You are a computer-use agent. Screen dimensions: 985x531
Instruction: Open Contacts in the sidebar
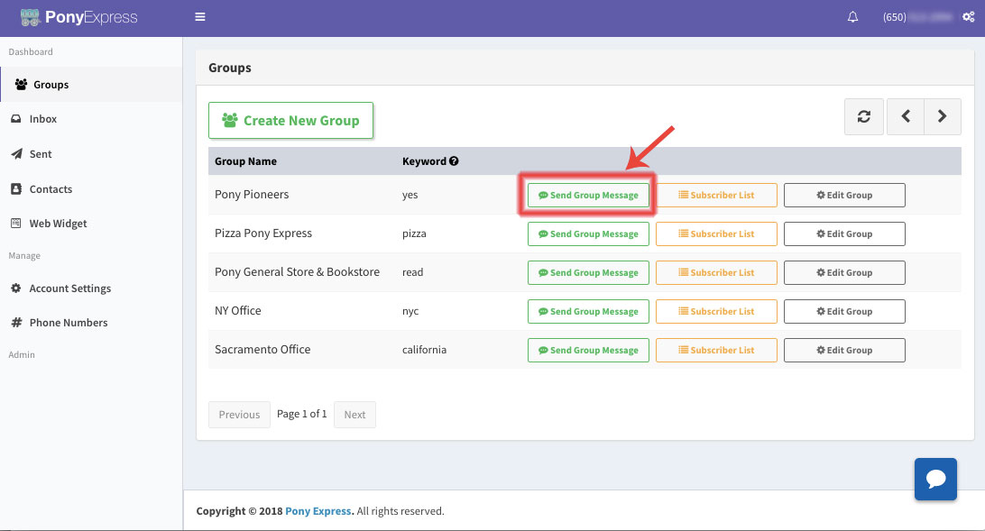coord(91,189)
